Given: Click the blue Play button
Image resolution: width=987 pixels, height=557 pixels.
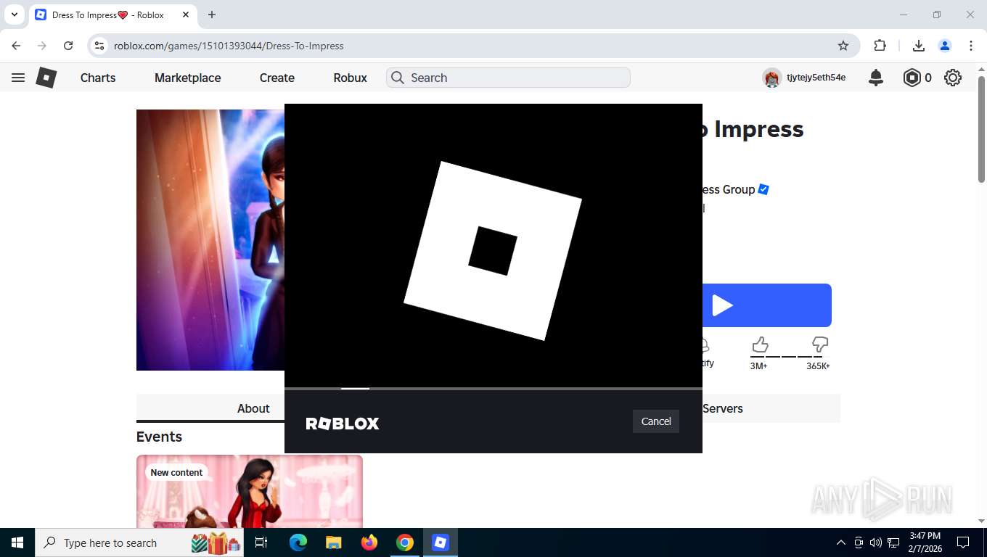Looking at the screenshot, I should tap(766, 305).
